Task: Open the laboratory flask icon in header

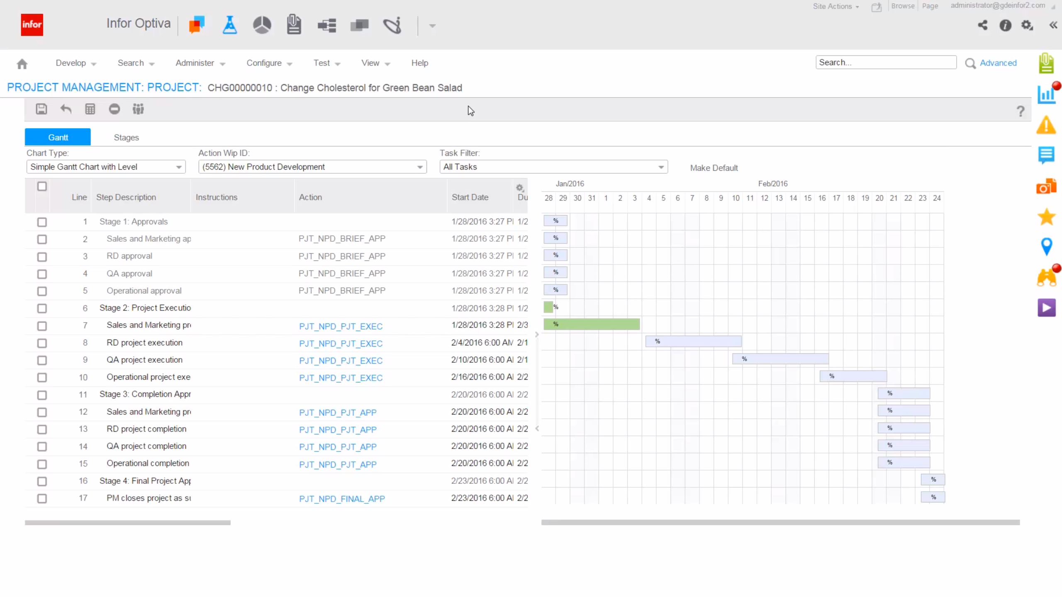Action: [229, 25]
